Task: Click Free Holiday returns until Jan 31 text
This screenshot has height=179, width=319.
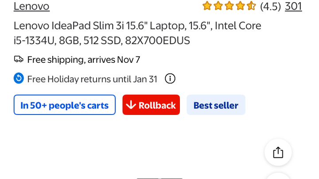Action: click(92, 79)
